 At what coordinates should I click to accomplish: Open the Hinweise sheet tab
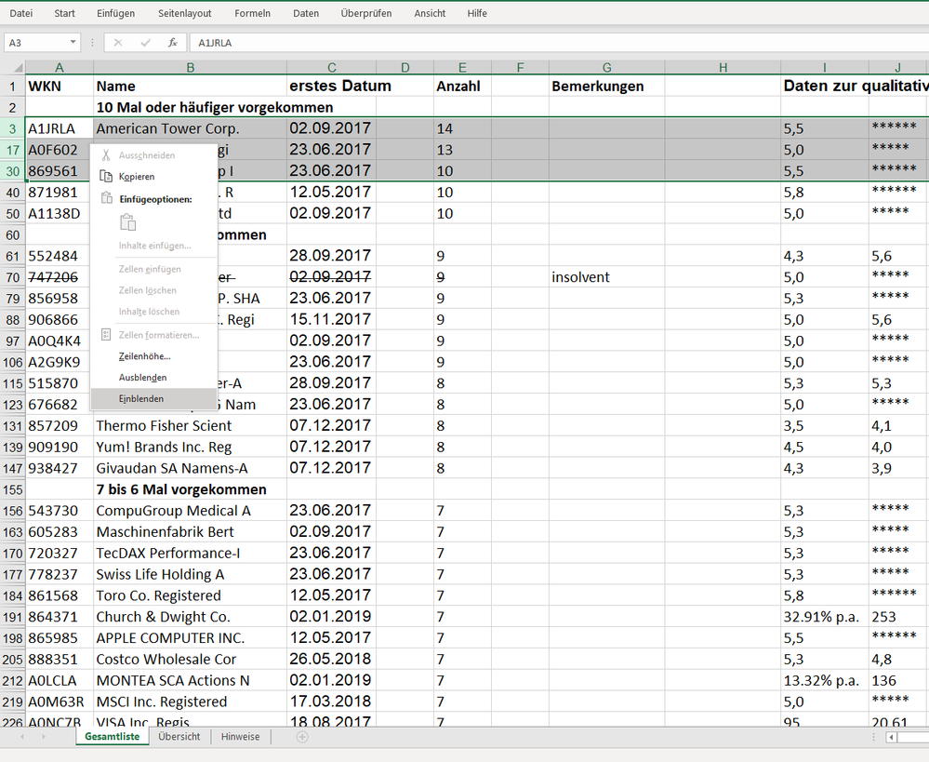pyautogui.click(x=240, y=736)
